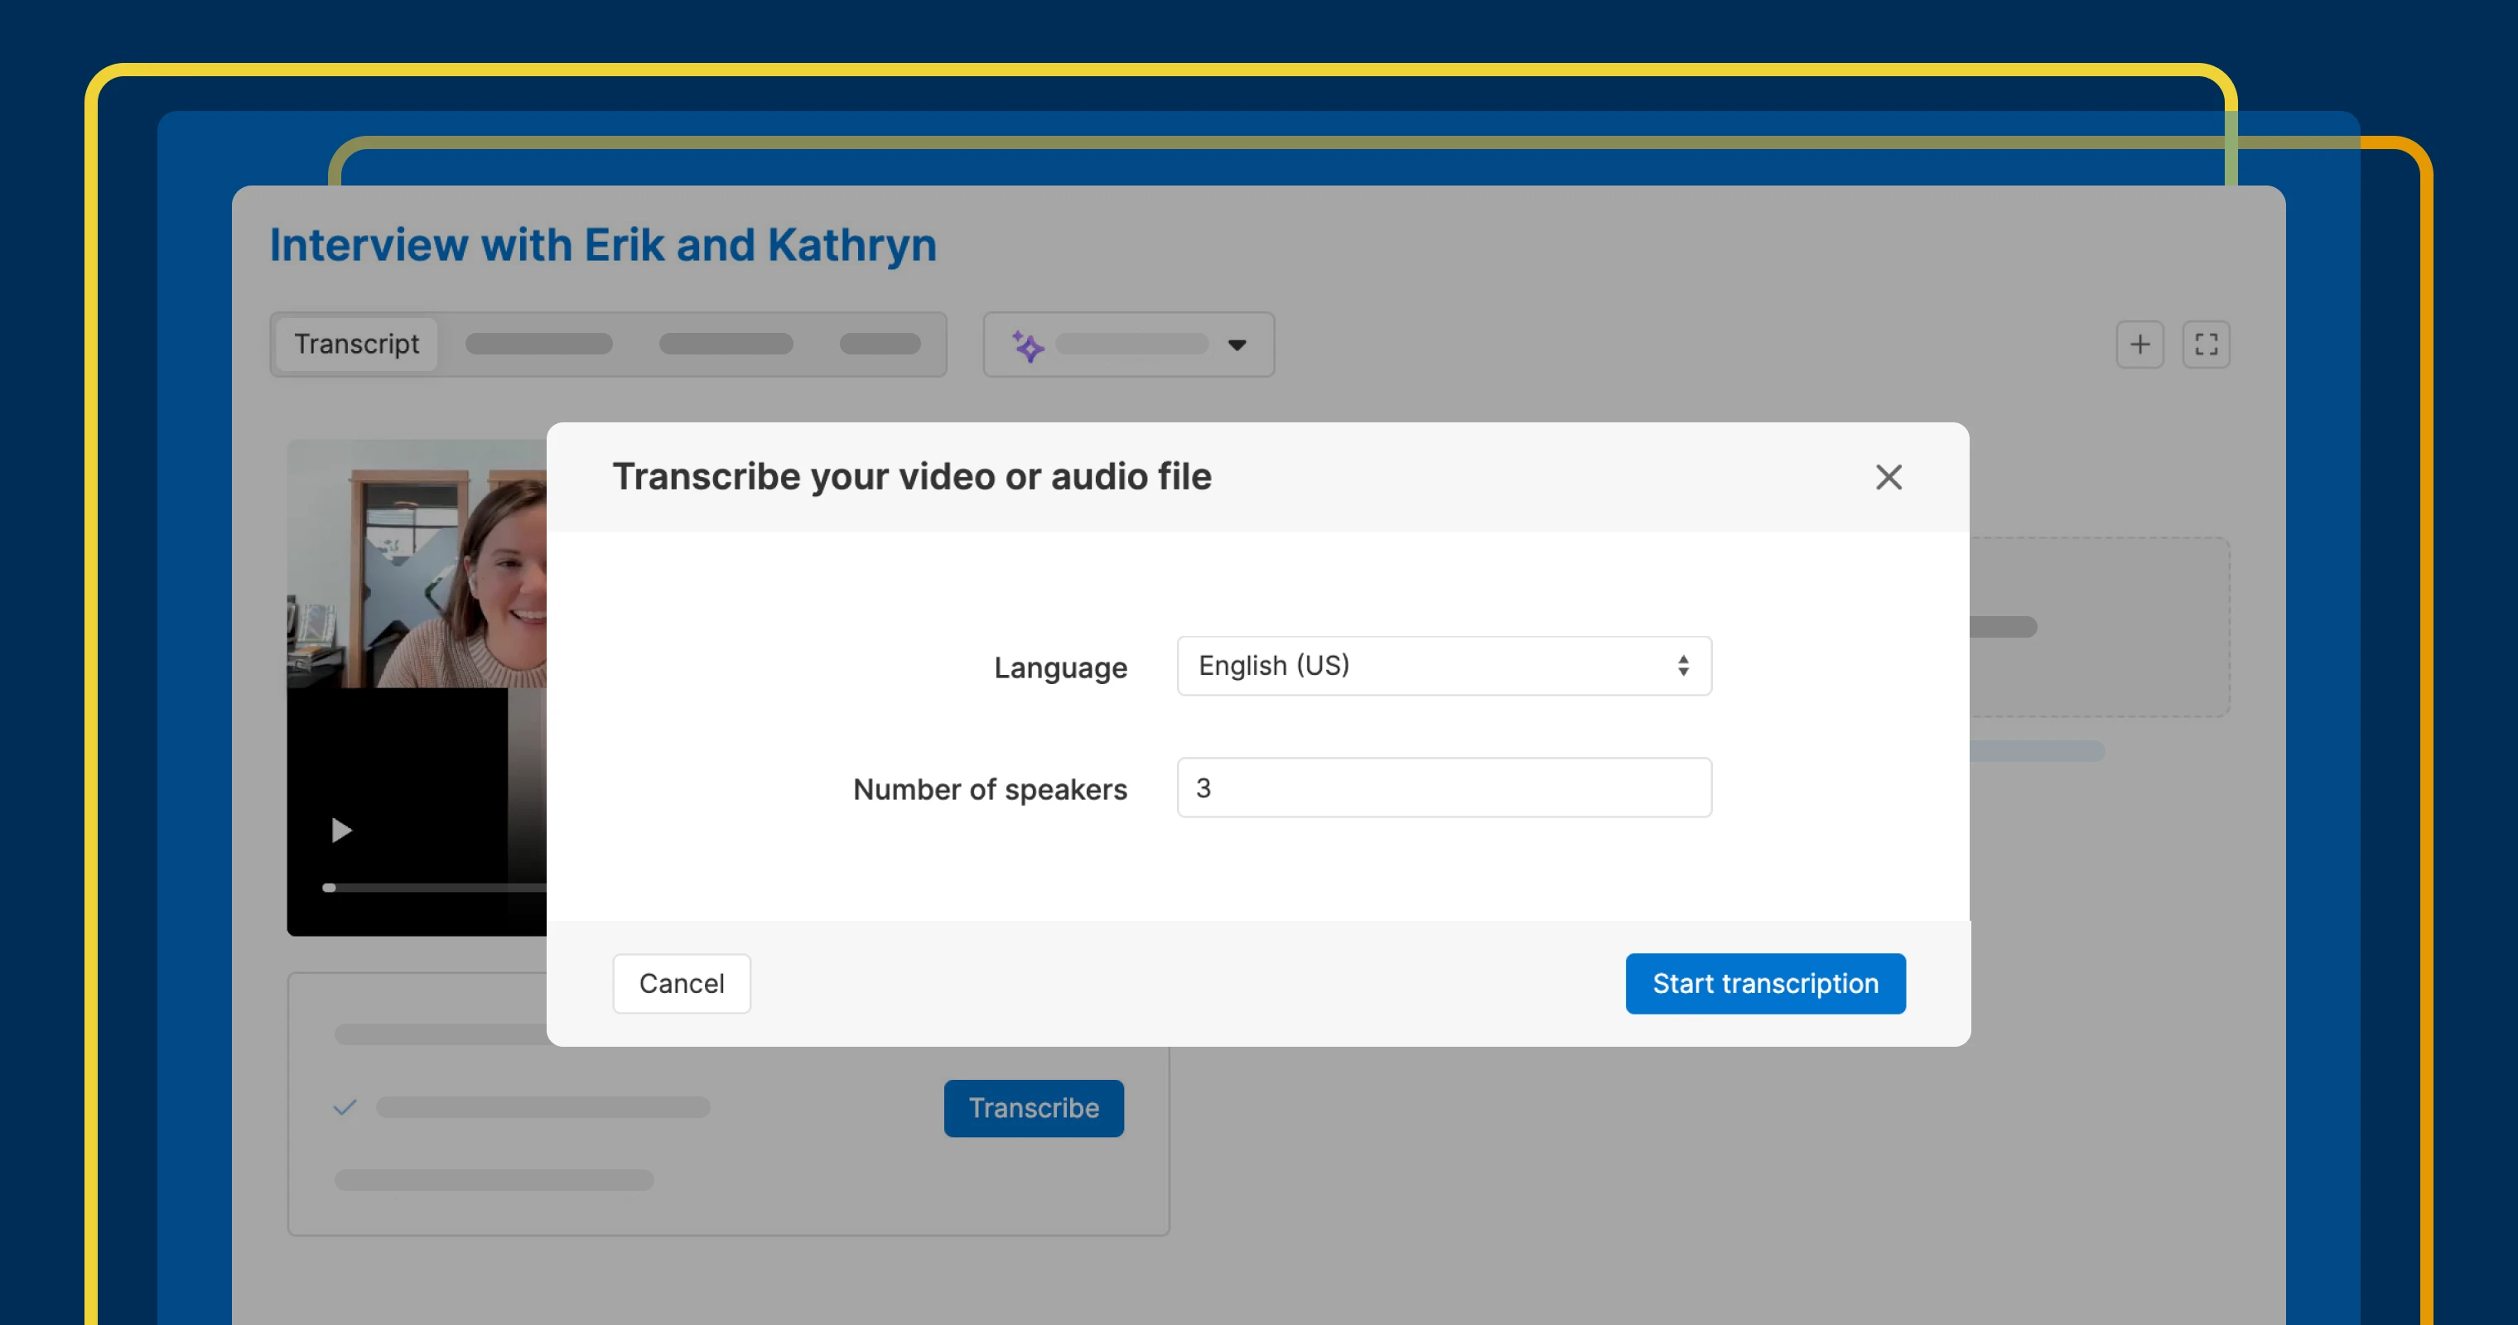Screen dimensions: 2518x1325
Task: Click the blue Transcribe button
Action: pyautogui.click(x=1033, y=1107)
